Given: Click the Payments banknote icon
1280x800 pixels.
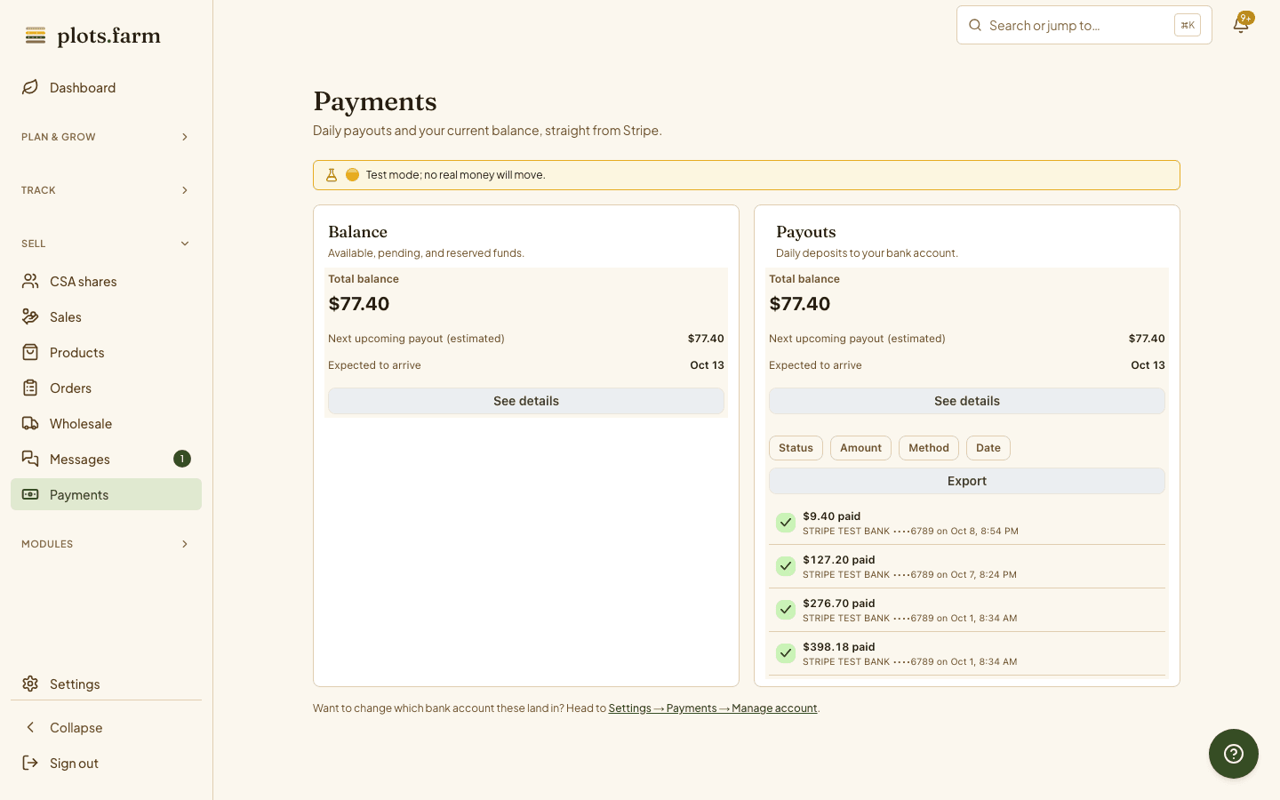Looking at the screenshot, I should click(30, 494).
